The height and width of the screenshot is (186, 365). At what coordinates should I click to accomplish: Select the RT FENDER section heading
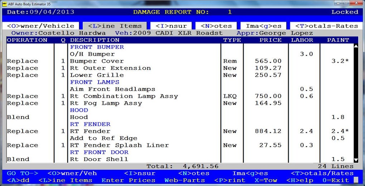click(x=90, y=124)
